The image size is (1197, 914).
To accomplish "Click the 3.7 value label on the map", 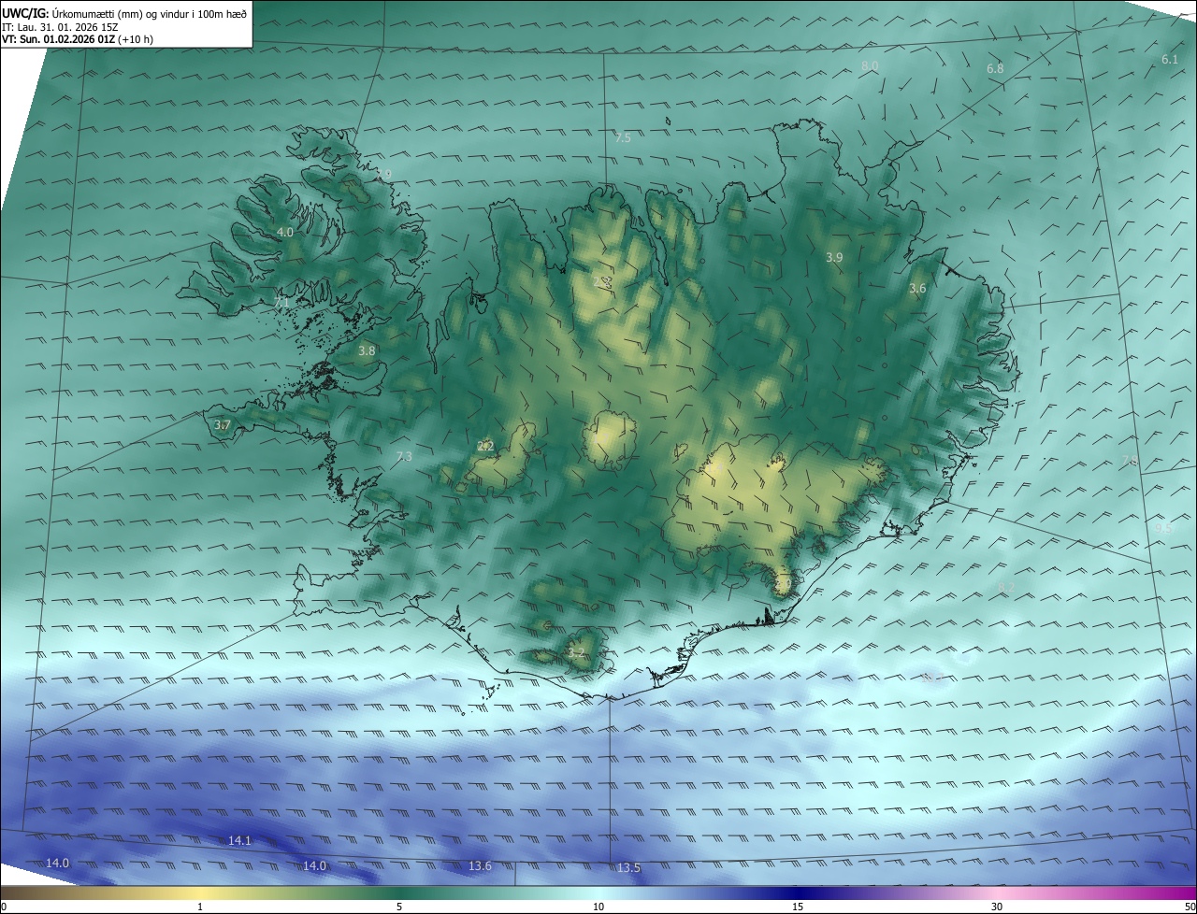I will (x=222, y=425).
